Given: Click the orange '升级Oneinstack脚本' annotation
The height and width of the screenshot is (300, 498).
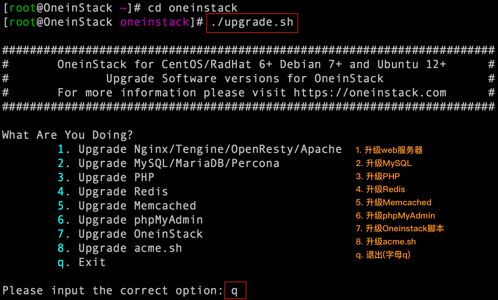Looking at the screenshot, I should [400, 228].
